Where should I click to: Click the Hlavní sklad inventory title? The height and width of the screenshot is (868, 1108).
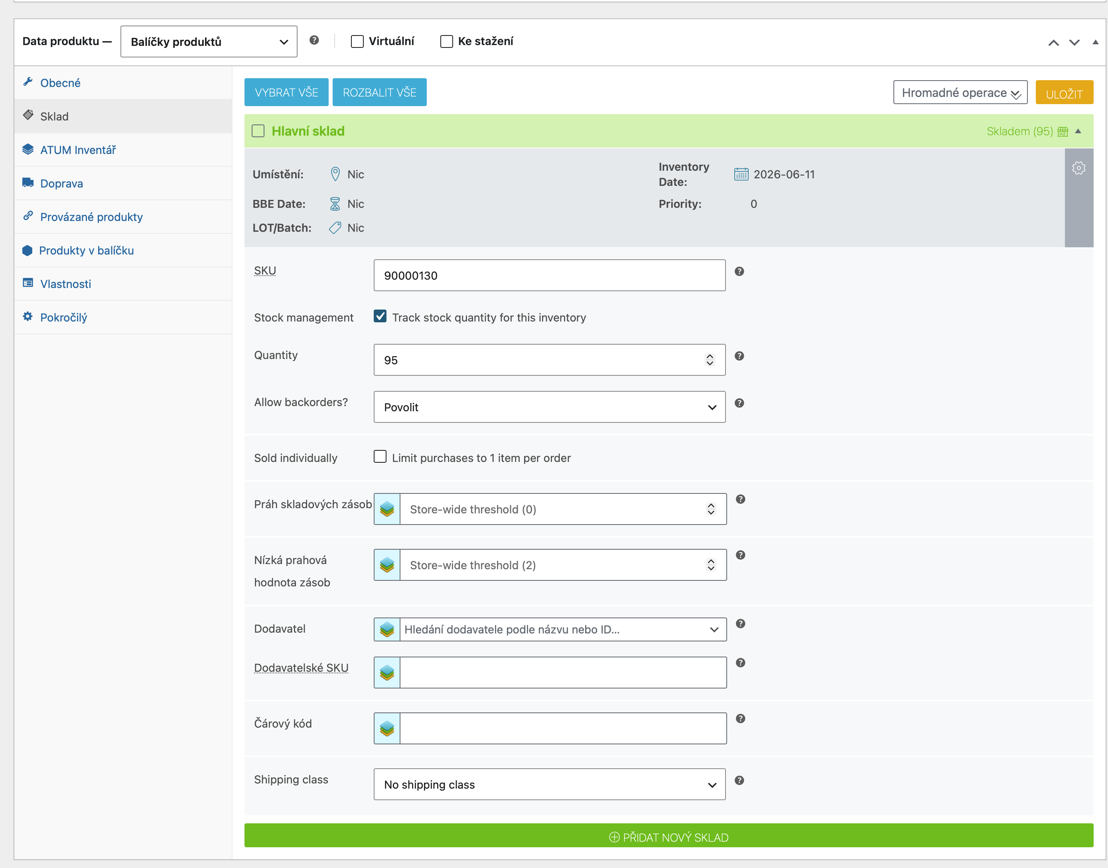pos(308,131)
